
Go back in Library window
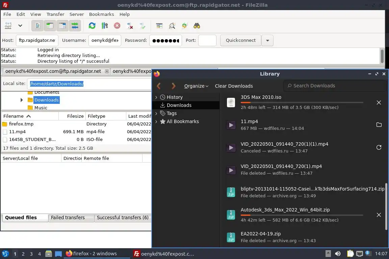point(159,86)
